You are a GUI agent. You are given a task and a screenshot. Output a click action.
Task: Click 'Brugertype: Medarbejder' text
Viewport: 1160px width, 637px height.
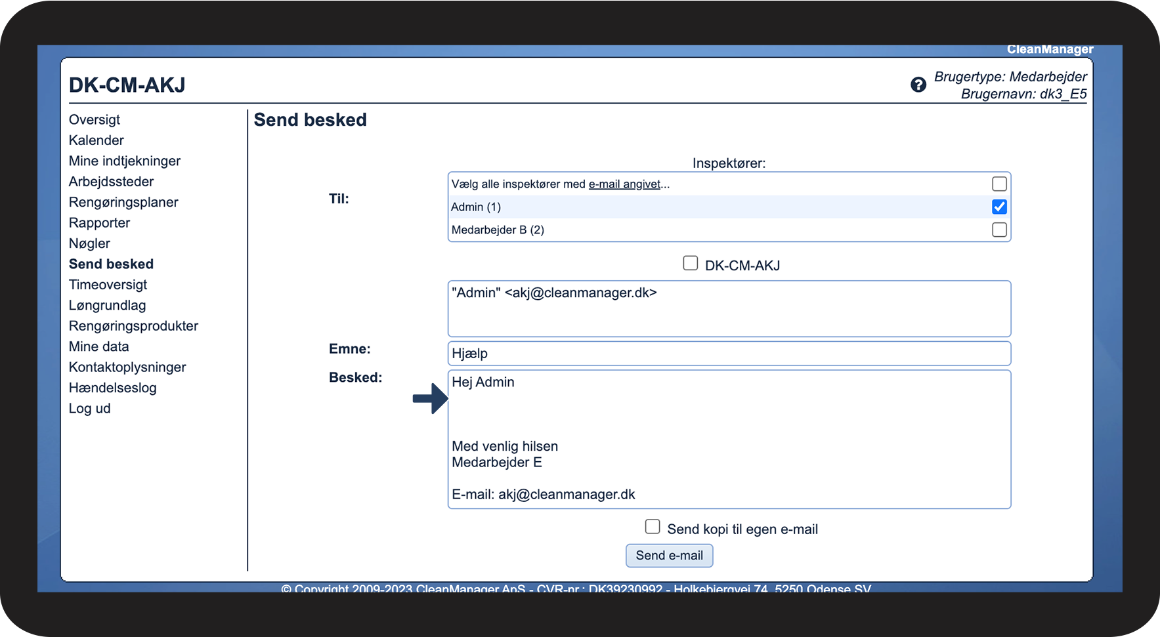(x=1011, y=77)
